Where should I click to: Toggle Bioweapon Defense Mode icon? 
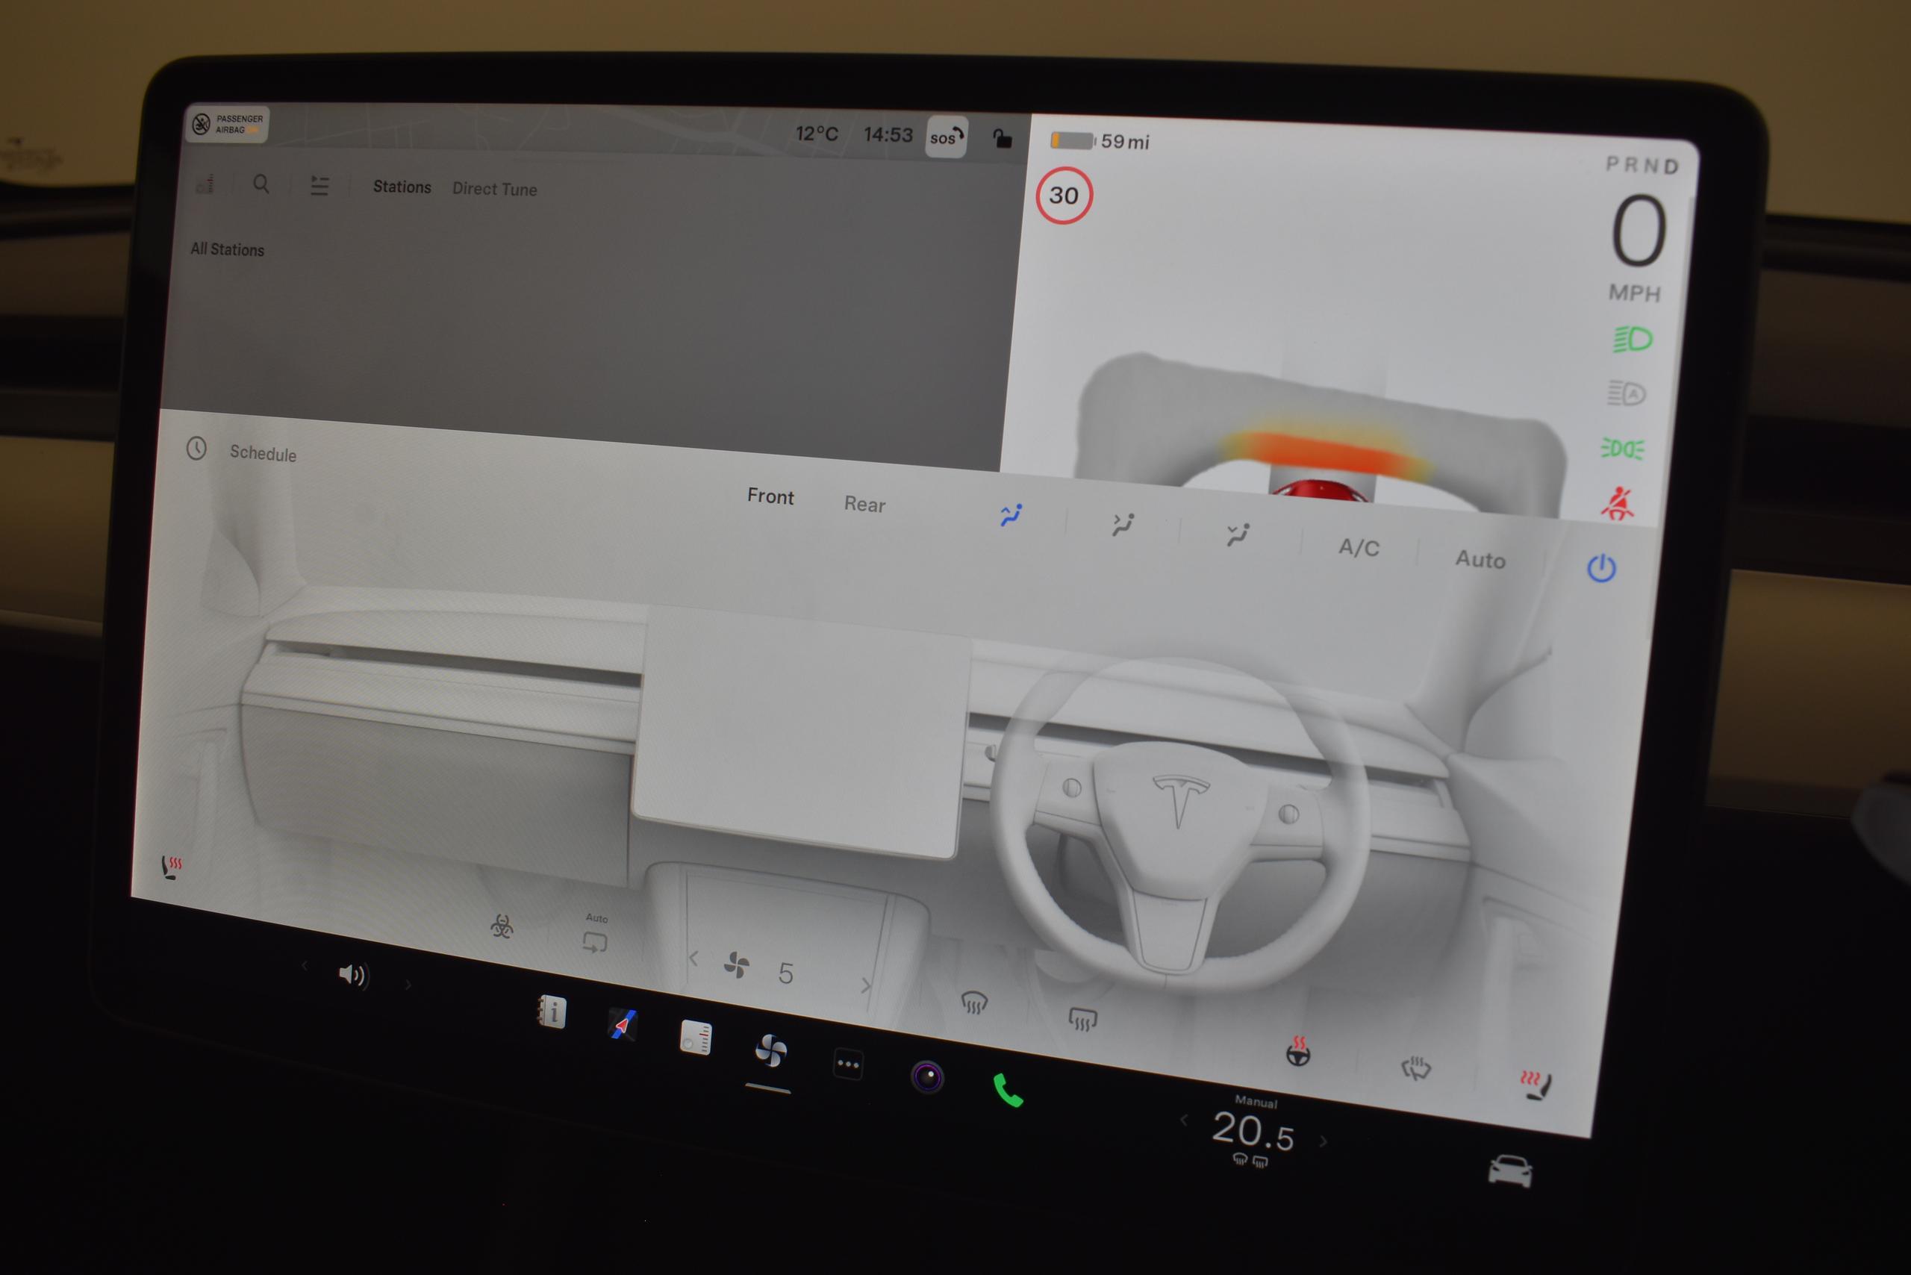pyautogui.click(x=502, y=926)
